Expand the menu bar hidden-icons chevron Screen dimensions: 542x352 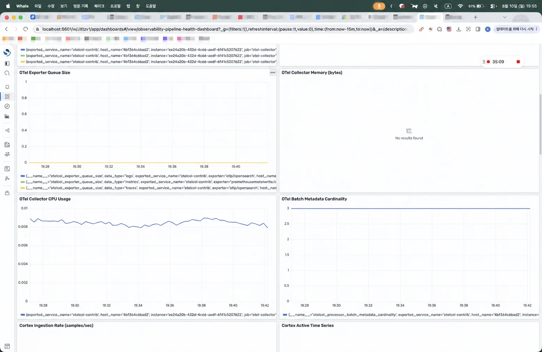[x=392, y=6]
